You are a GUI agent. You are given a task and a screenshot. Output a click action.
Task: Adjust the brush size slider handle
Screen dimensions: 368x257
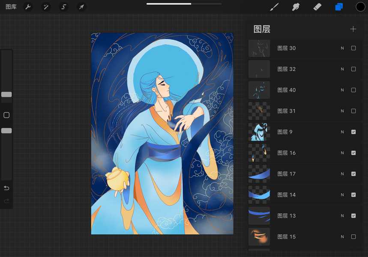click(6, 94)
